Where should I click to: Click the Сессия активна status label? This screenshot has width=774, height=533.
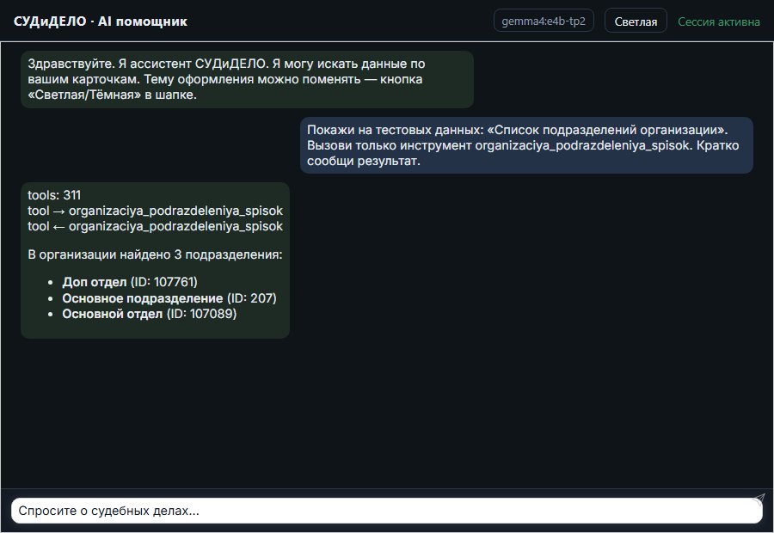coord(719,21)
